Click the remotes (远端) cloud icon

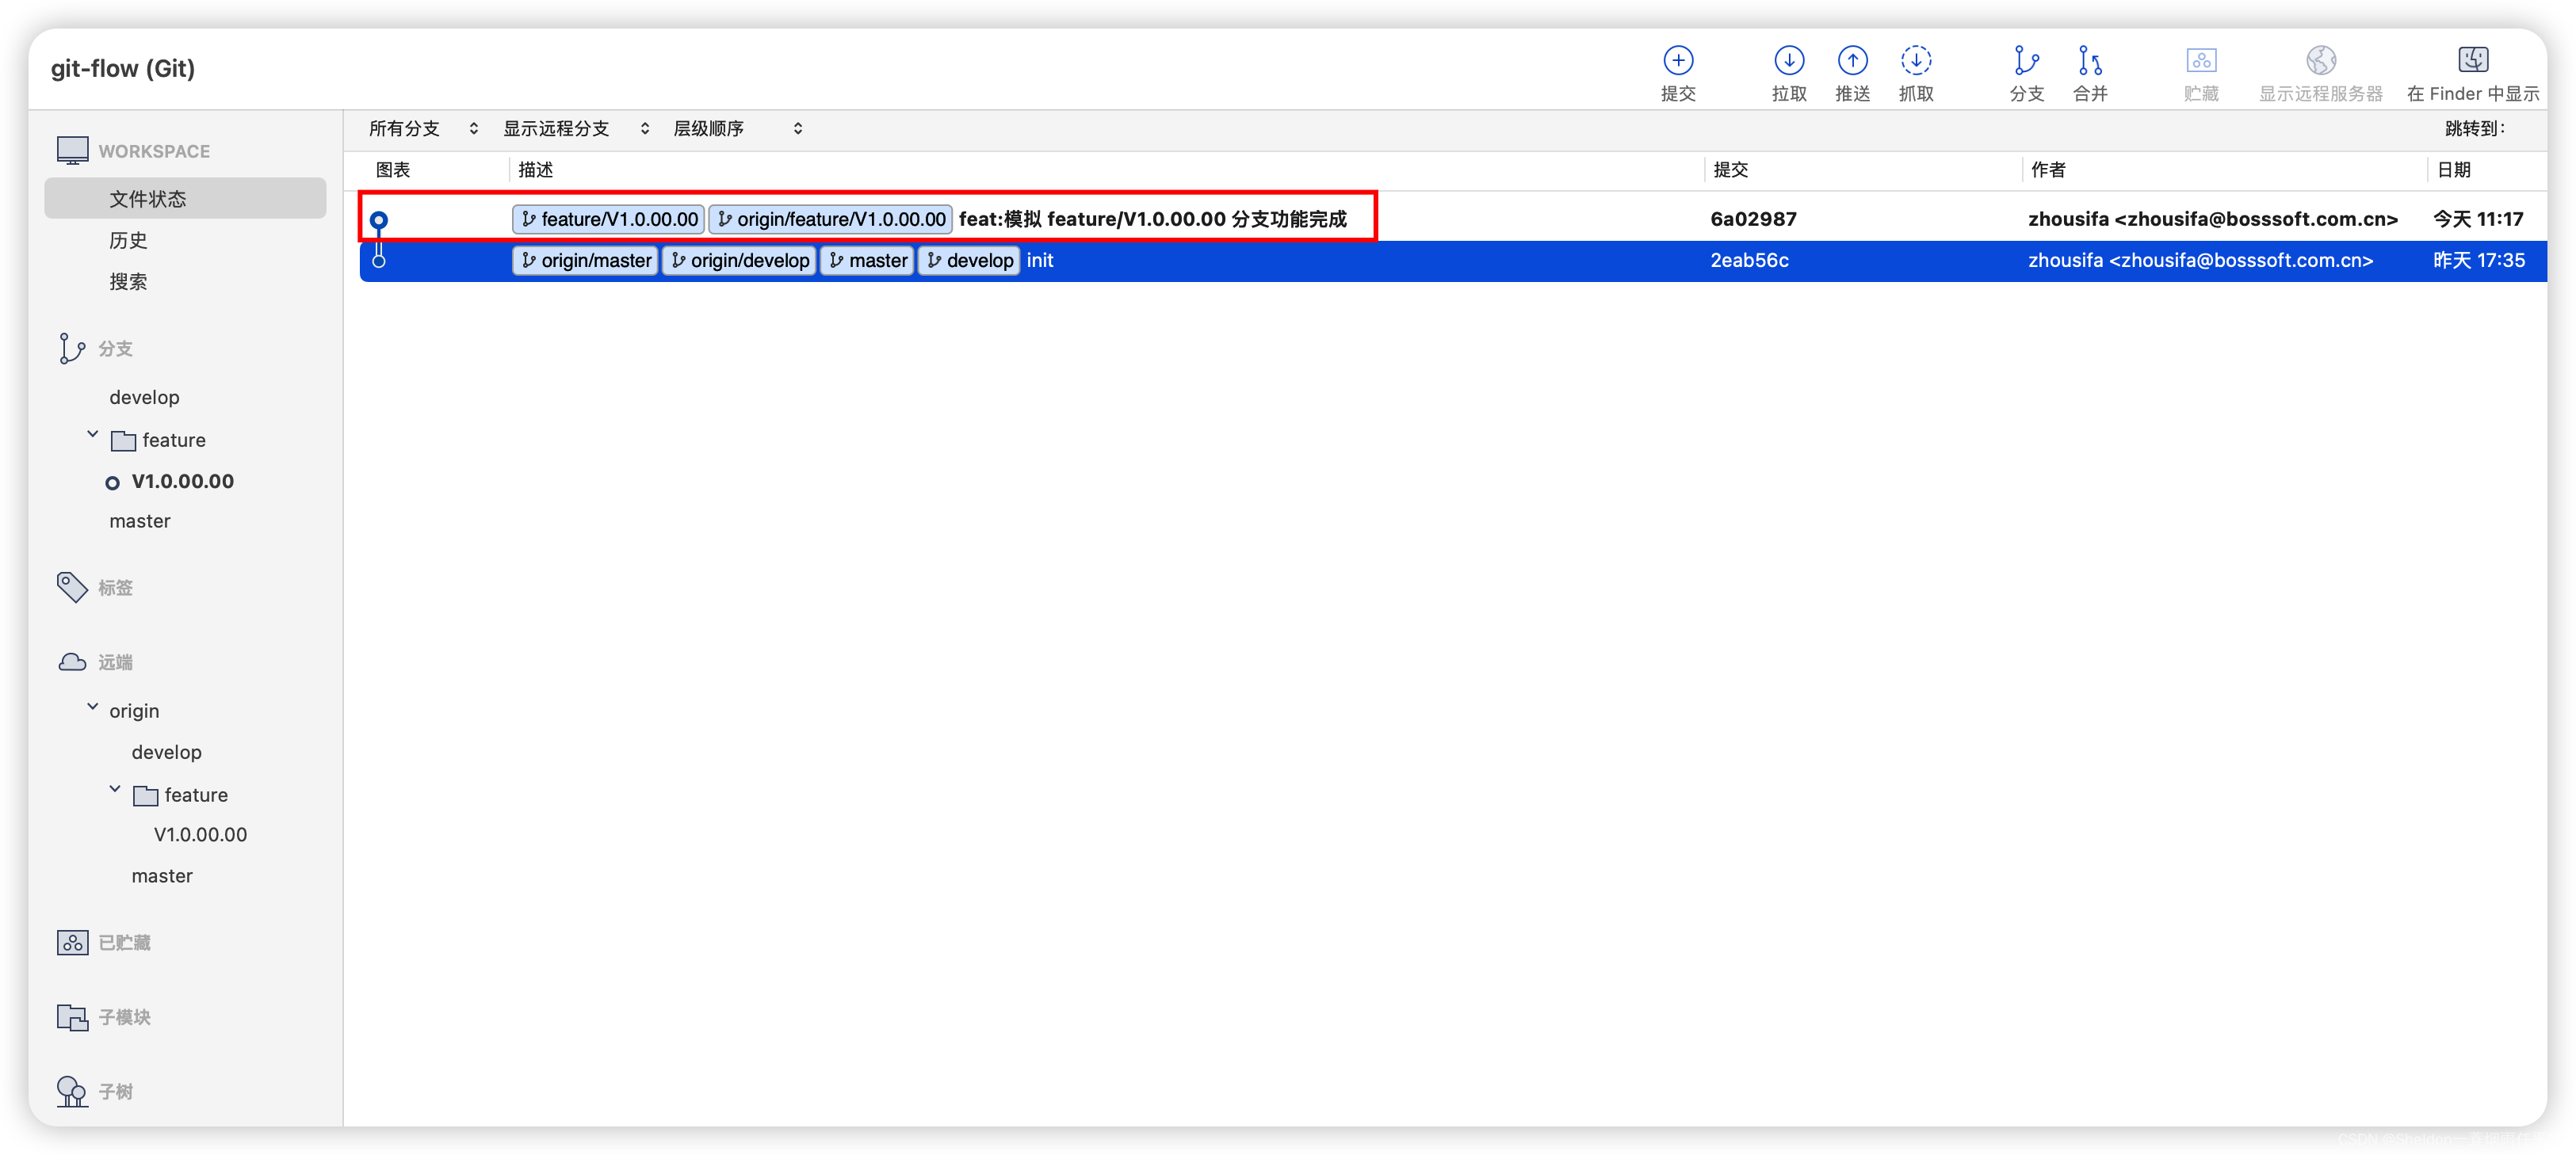point(72,661)
